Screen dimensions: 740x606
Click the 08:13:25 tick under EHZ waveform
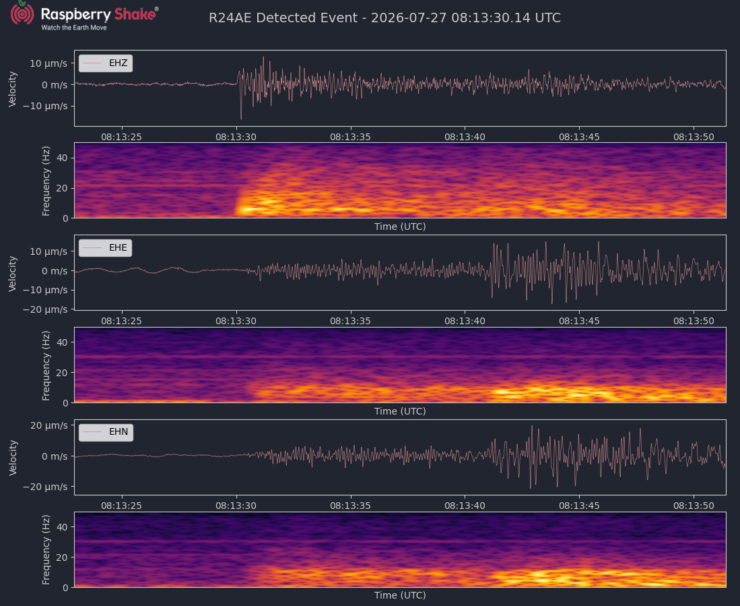121,137
